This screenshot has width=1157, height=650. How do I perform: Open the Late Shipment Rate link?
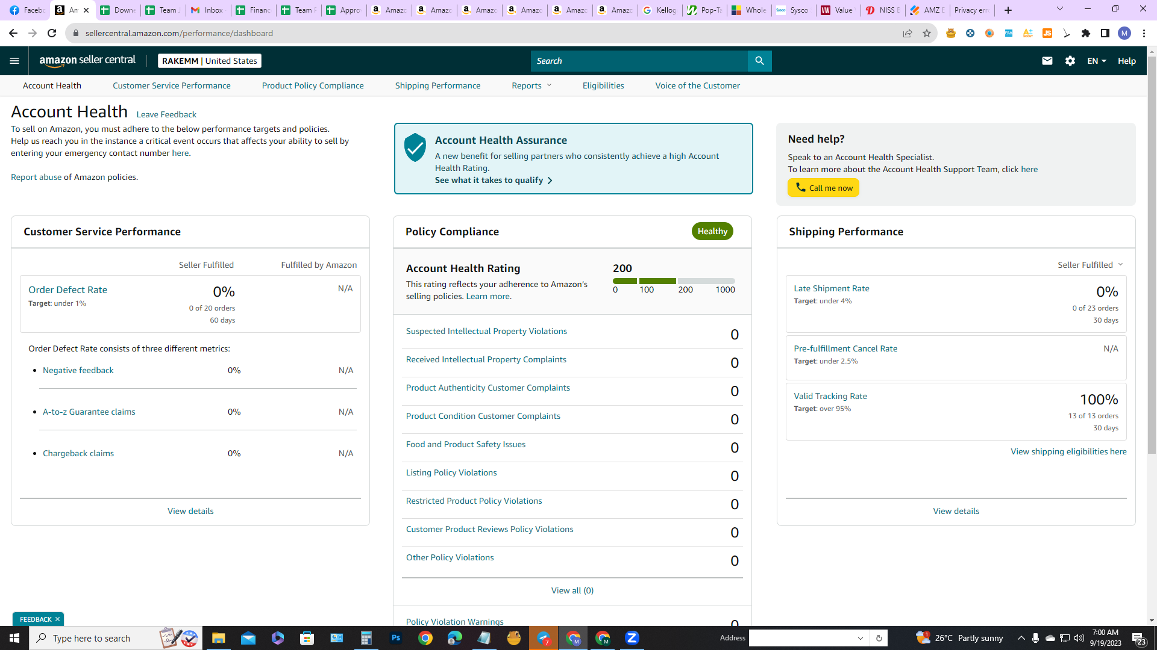tap(832, 288)
